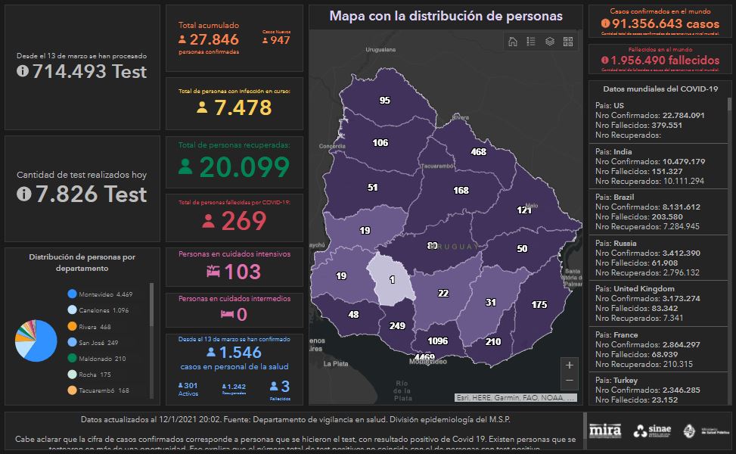Click the Esri attribution text on map
The height and width of the screenshot is (454, 736).
pos(516,397)
